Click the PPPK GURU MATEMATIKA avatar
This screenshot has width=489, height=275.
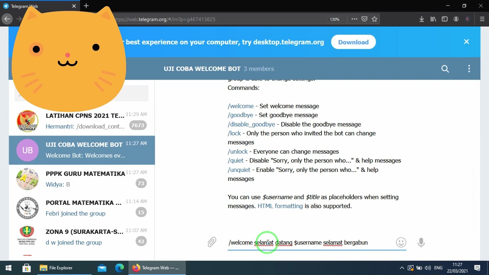[x=28, y=179]
